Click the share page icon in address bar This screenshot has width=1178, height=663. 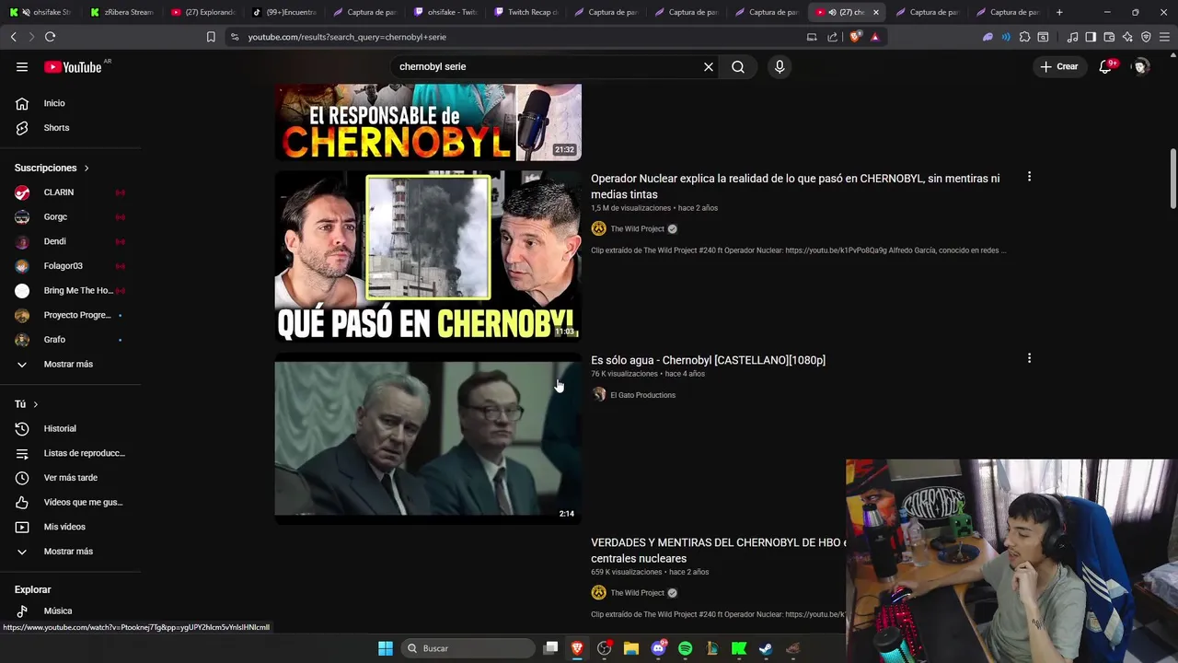point(833,37)
